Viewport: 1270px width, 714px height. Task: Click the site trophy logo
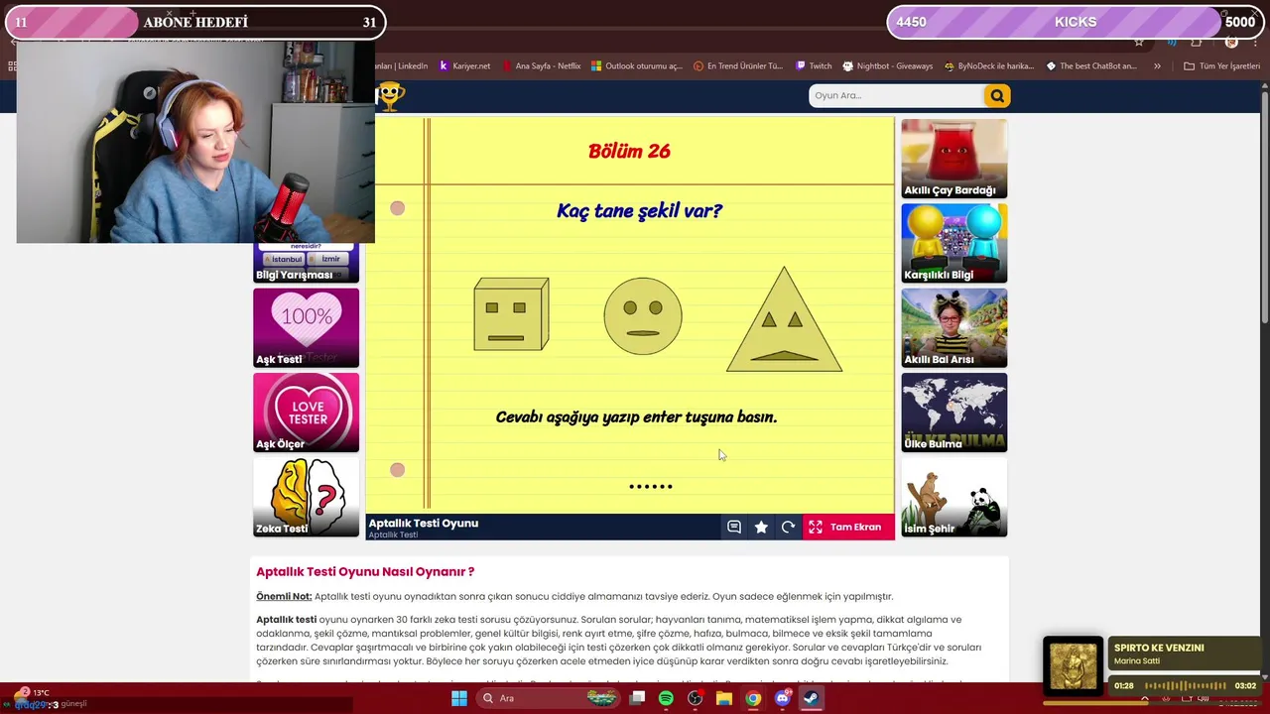click(391, 95)
